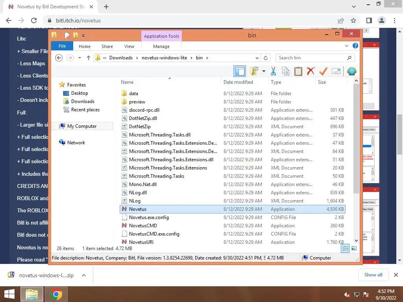
Task: Click the orange checkmark Properties icon
Action: tap(323, 71)
